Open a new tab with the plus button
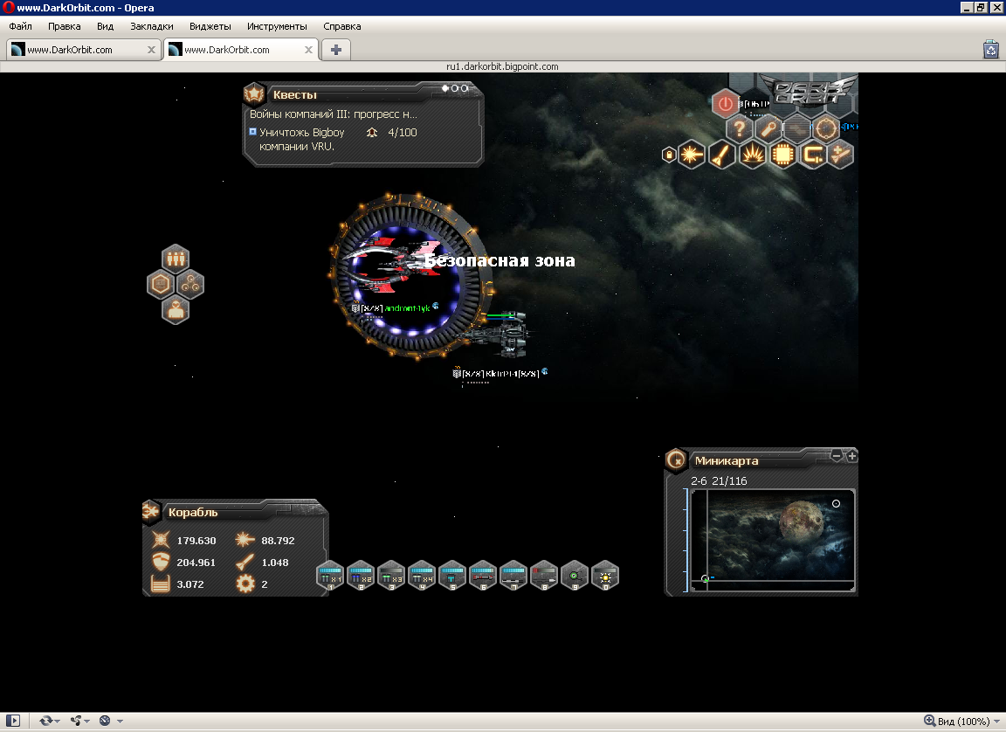Screen dimensions: 1006x732 coord(335,50)
